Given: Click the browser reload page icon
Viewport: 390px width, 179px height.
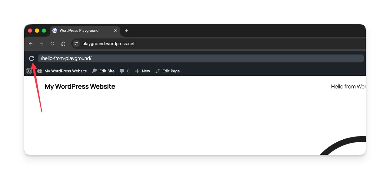Looking at the screenshot, I should (52, 44).
